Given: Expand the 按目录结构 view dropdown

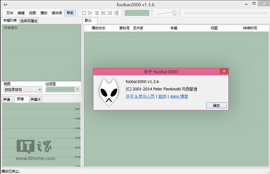Looking at the screenshot, I should coord(23,89).
